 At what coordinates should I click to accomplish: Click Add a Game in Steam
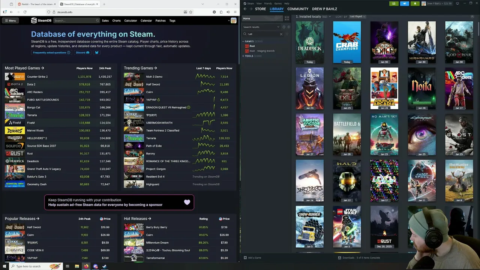pos(252,258)
